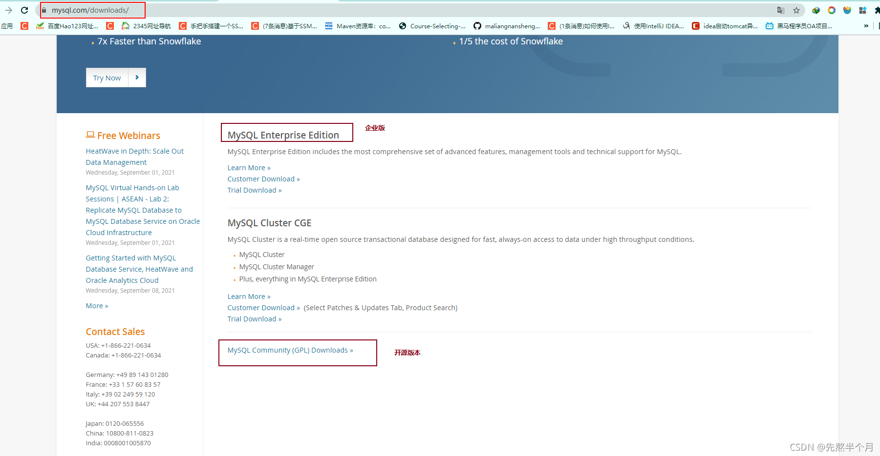Screen dimensions: 880x456
Task: Open the (1条消息)如何使用I... bookmark
Action: [581, 26]
